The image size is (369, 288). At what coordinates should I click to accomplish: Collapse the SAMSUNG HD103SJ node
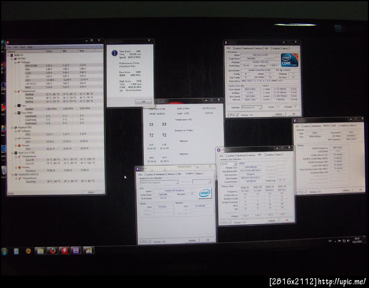click(x=12, y=175)
